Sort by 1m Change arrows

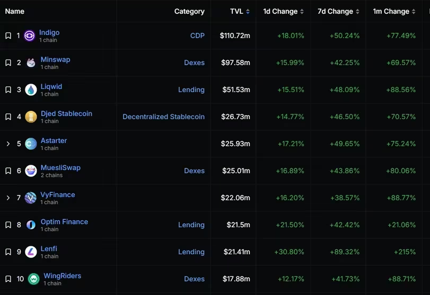pyautogui.click(x=414, y=12)
